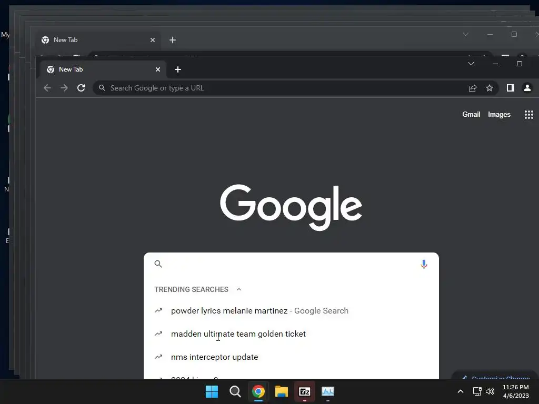Open new tab in the background Chrome window

[173, 40]
